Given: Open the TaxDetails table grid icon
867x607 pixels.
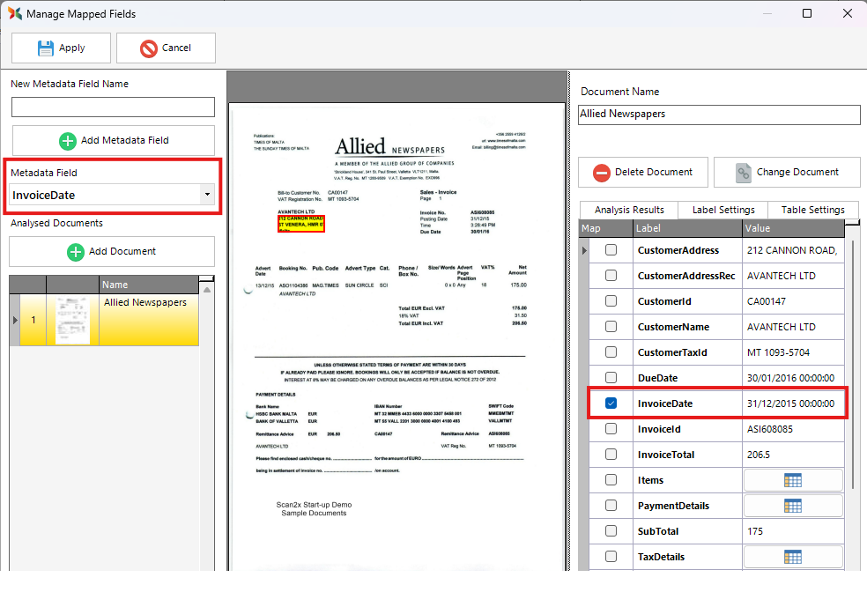Looking at the screenshot, I should click(x=793, y=557).
